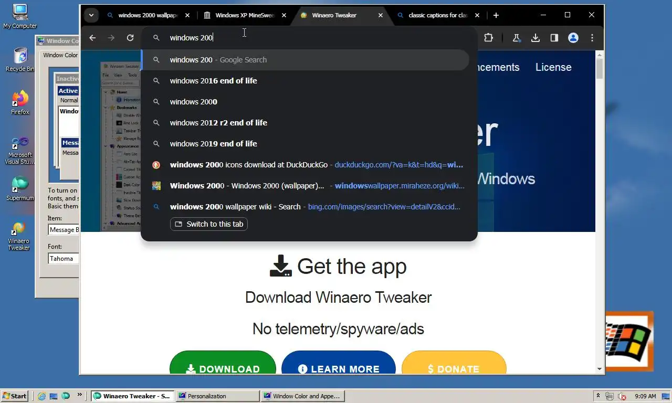Click the 'Switch to this tab' button
The height and width of the screenshot is (403, 672).
coord(209,224)
